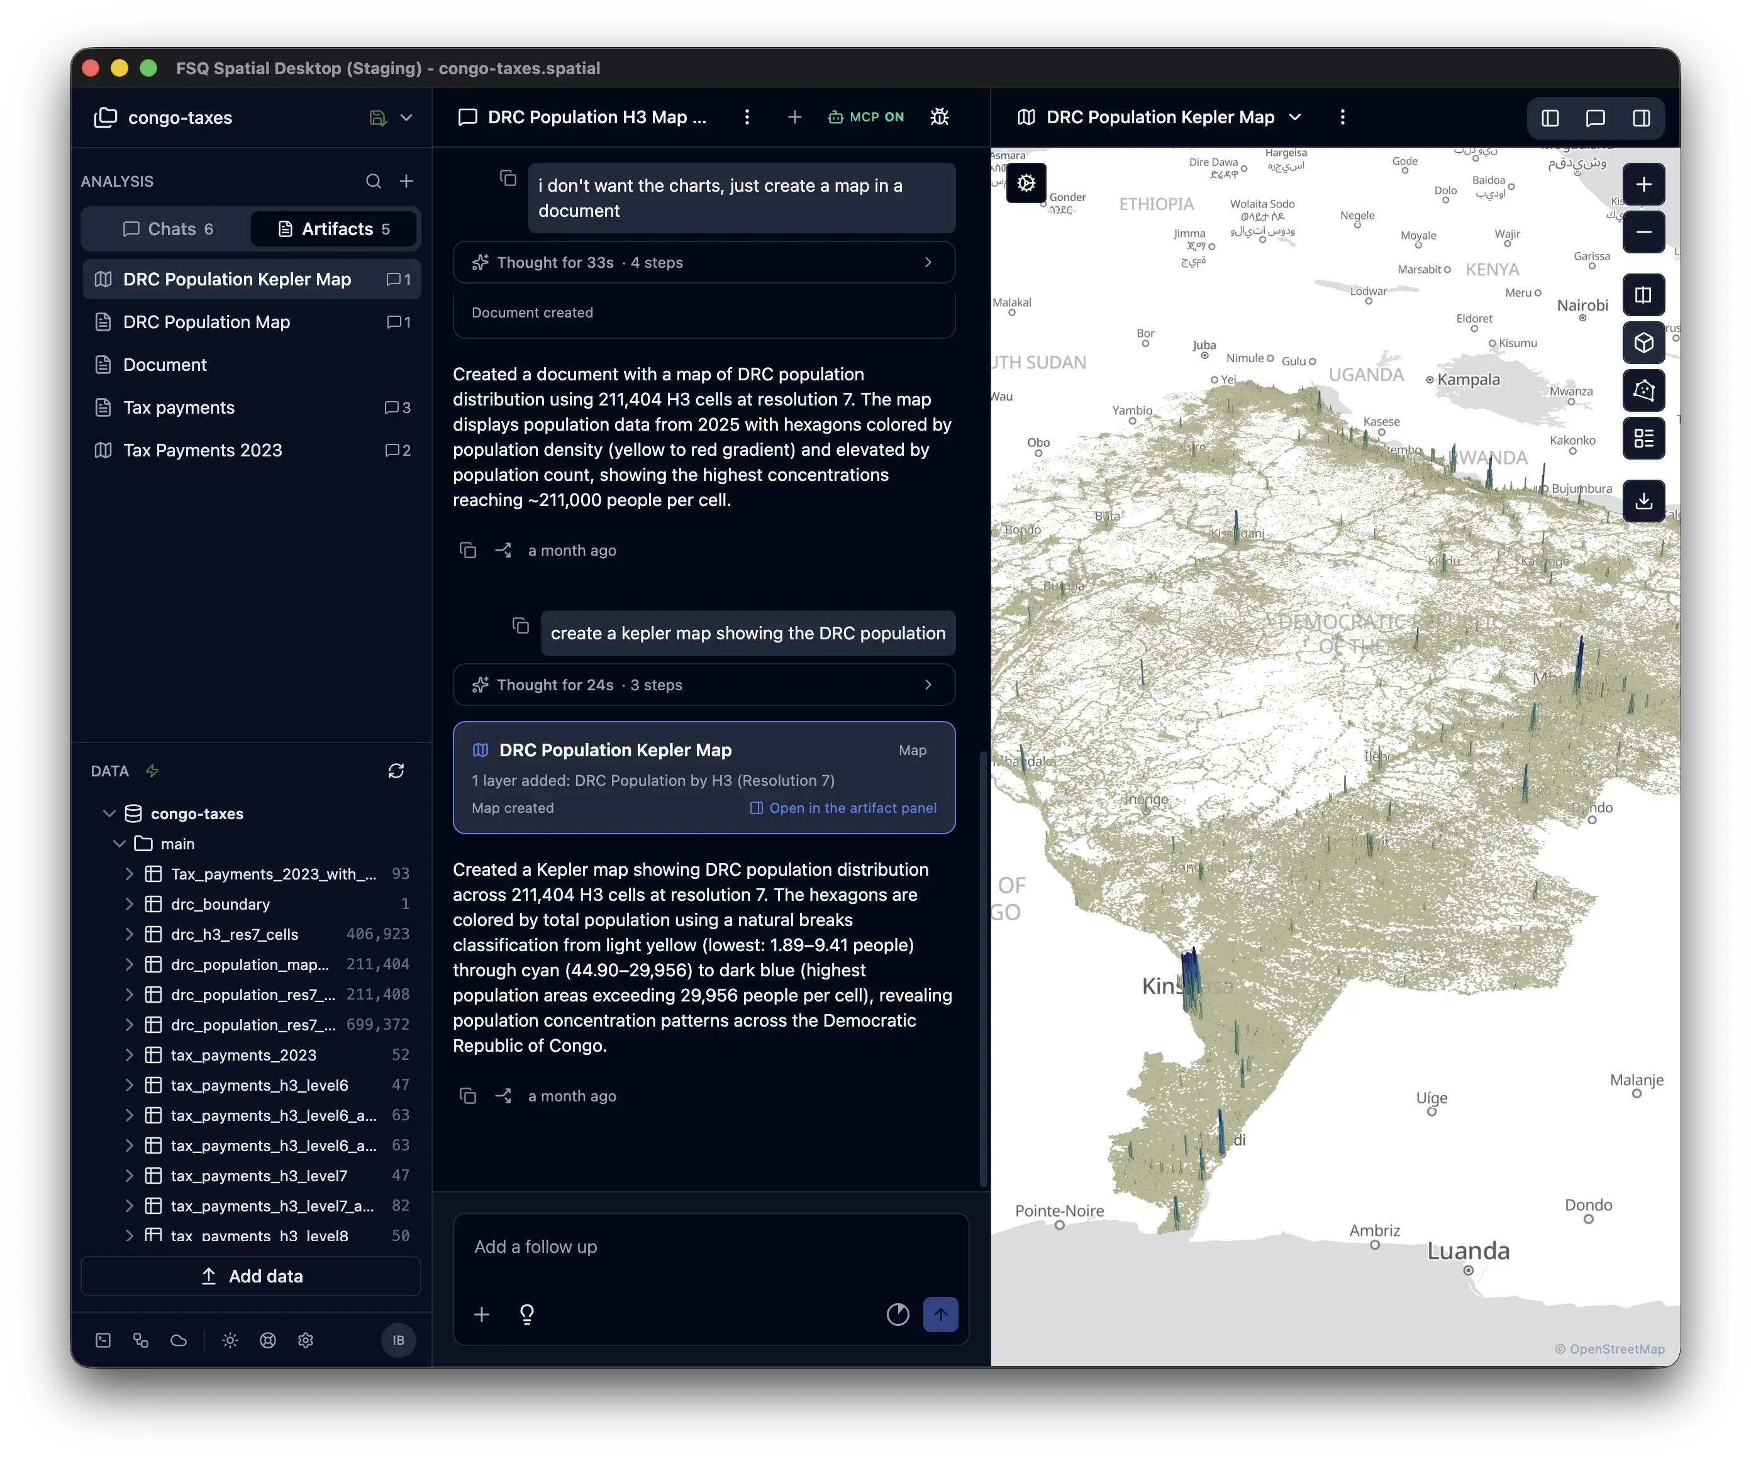This screenshot has width=1751, height=1461.
Task: Expand the tax_payments_2023 table
Action: (129, 1055)
